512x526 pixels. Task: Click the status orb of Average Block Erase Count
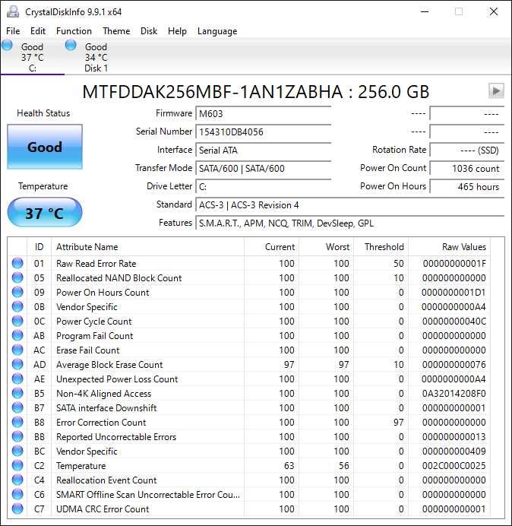coord(17,364)
